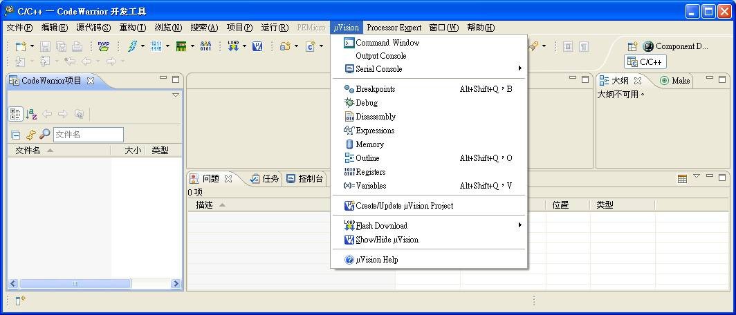The image size is (736, 315).
Task: Click the lightning bolt toolbar icon
Action: point(131,46)
